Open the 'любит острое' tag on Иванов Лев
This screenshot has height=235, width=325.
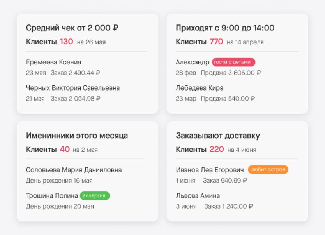(267, 170)
